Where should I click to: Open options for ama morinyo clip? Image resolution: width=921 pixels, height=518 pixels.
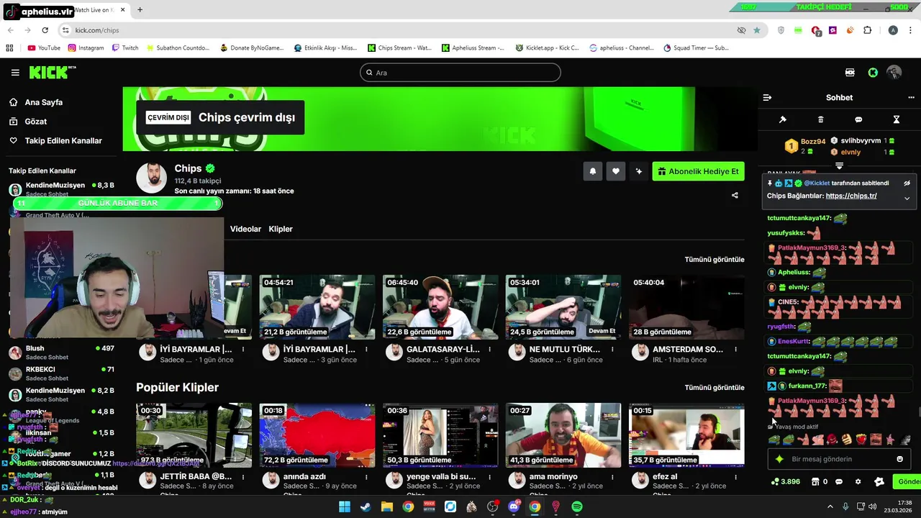(612, 477)
